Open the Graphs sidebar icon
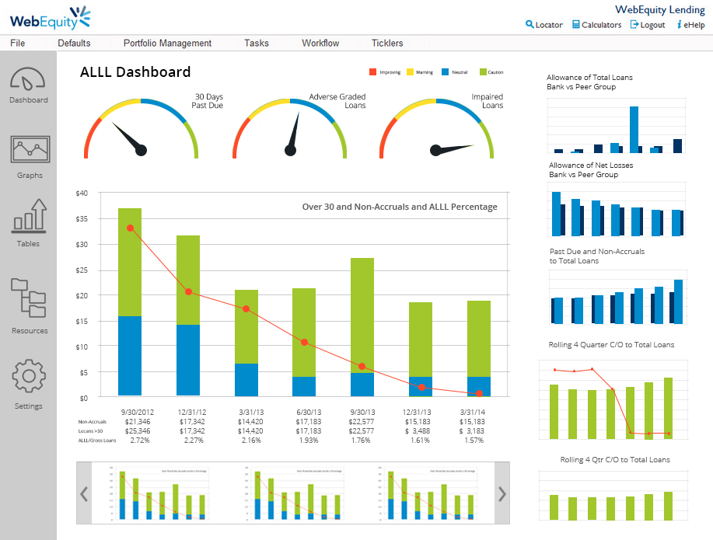713x540 pixels. coord(30,150)
